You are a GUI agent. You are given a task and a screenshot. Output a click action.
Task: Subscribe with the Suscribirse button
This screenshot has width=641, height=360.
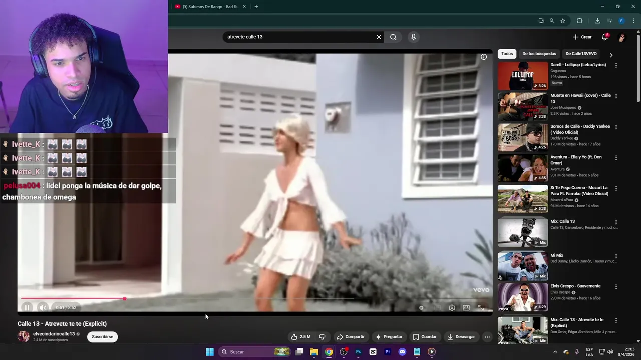click(x=103, y=337)
